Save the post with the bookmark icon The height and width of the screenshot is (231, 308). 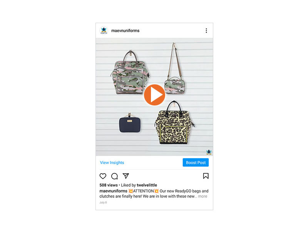point(206,176)
